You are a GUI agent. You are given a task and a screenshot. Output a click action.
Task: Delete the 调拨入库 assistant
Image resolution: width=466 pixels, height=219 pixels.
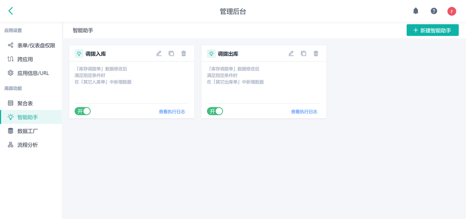[x=184, y=54]
